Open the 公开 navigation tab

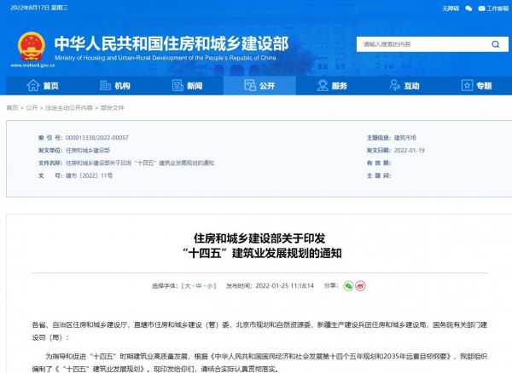[x=258, y=86]
